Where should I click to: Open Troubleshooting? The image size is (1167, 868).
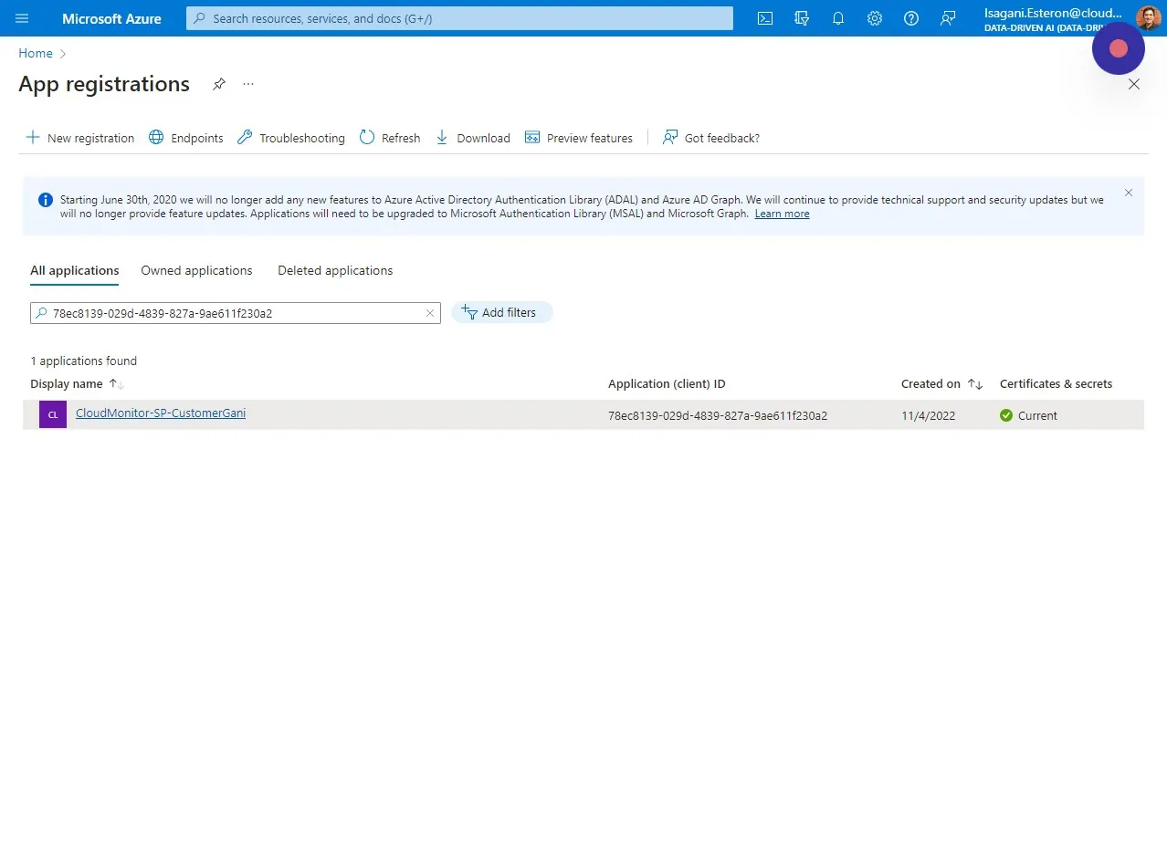[x=290, y=138]
